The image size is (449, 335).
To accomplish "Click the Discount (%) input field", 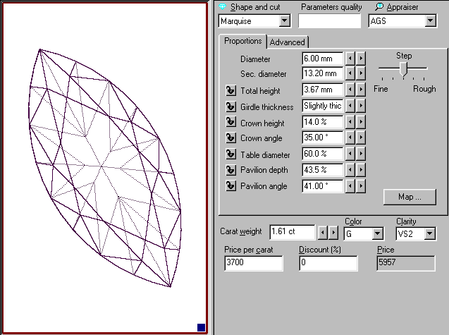I will point(327,263).
